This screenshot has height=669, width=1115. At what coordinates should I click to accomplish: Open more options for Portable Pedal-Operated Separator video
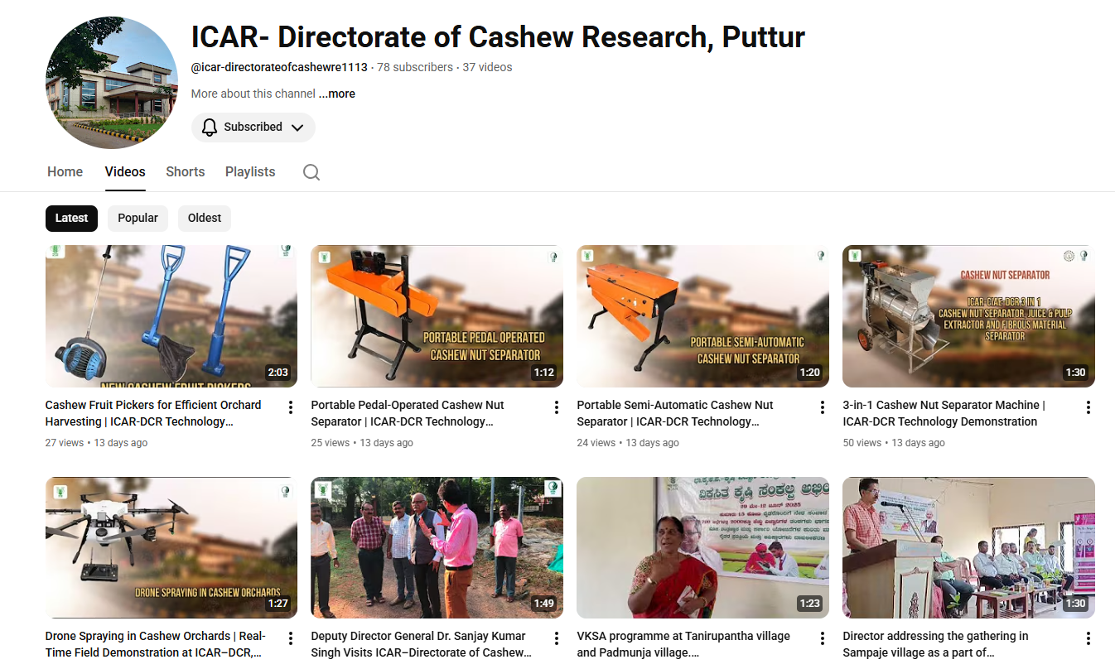coord(557,407)
